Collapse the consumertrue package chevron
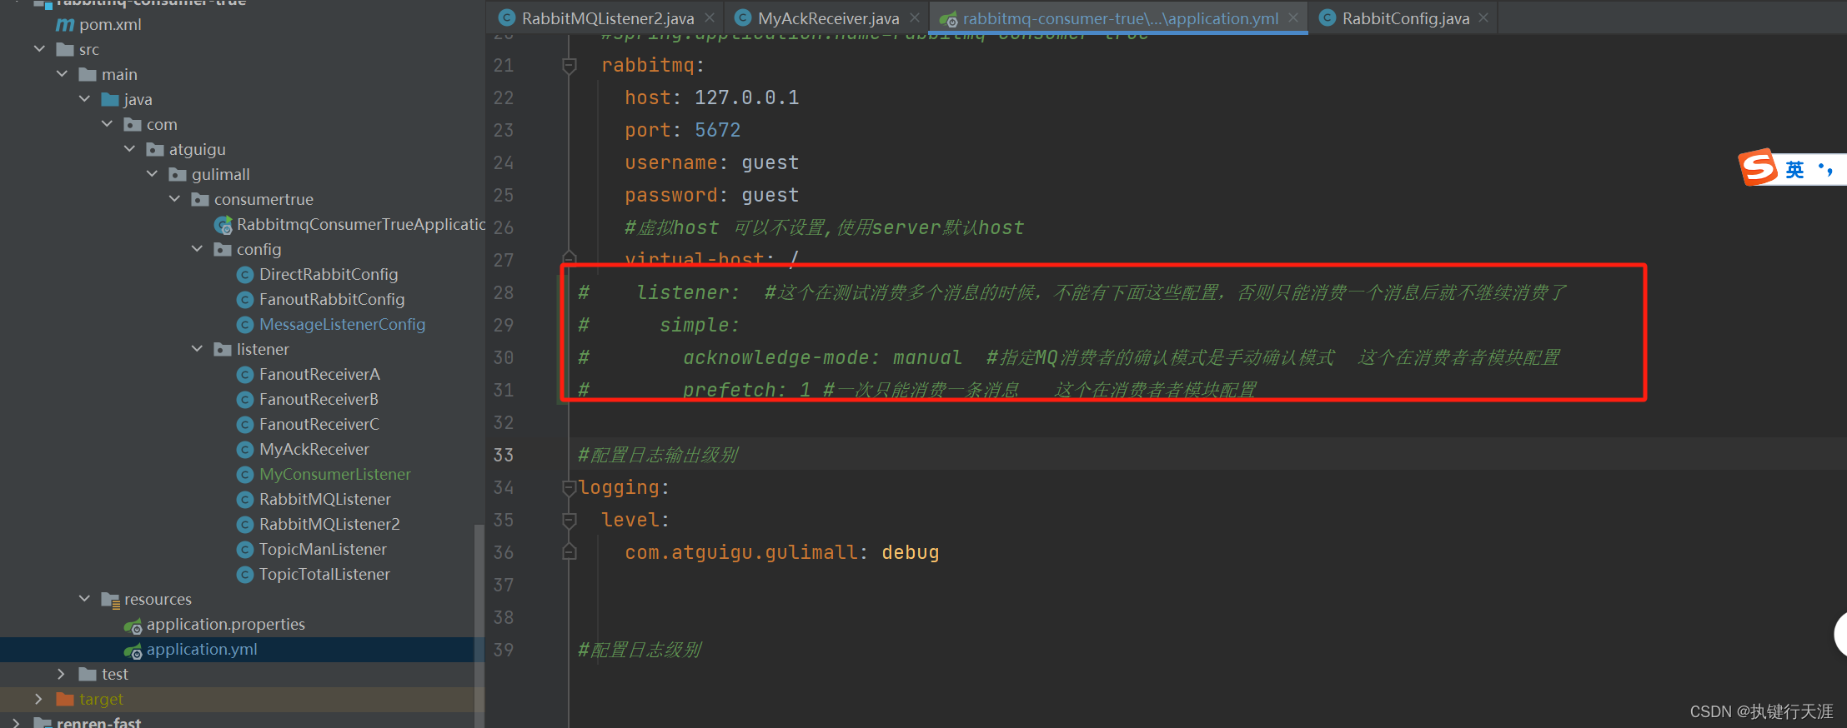 tap(174, 199)
